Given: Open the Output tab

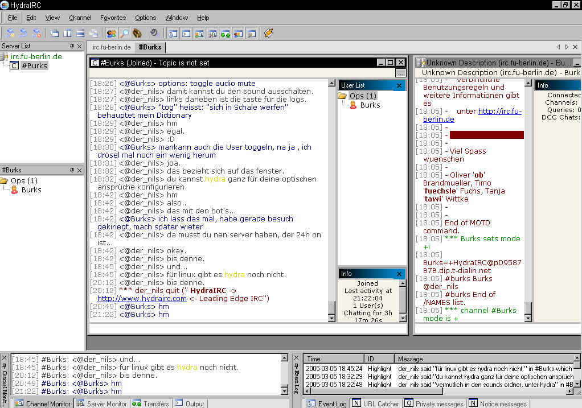Looking at the screenshot, I should [190, 403].
